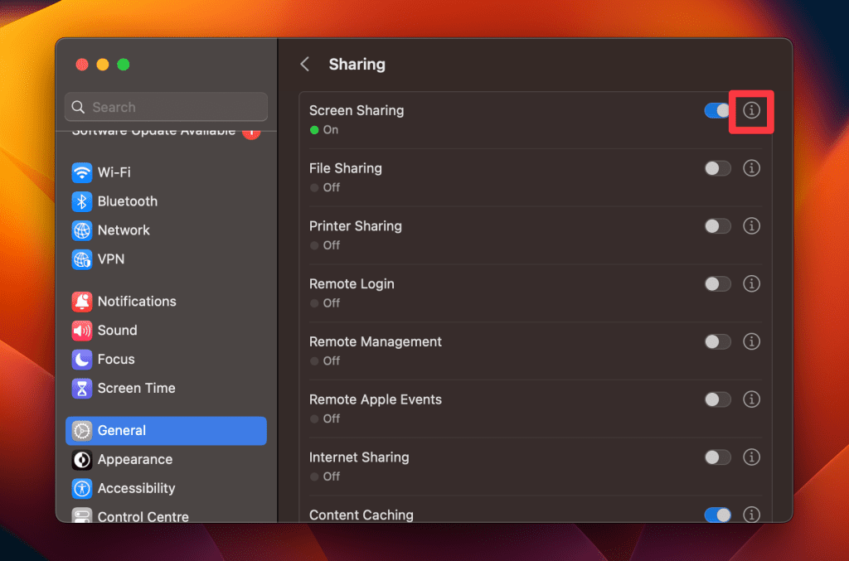Open Sound settings via speaker icon
Image resolution: width=849 pixels, height=561 pixels.
click(x=82, y=331)
